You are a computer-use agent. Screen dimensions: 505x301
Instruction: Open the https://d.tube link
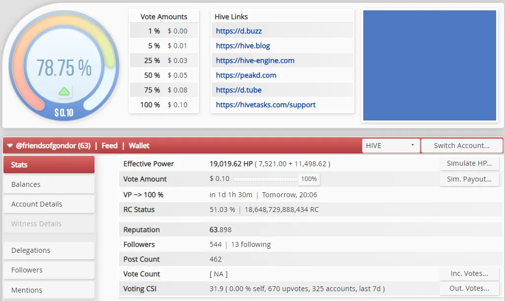pos(239,90)
